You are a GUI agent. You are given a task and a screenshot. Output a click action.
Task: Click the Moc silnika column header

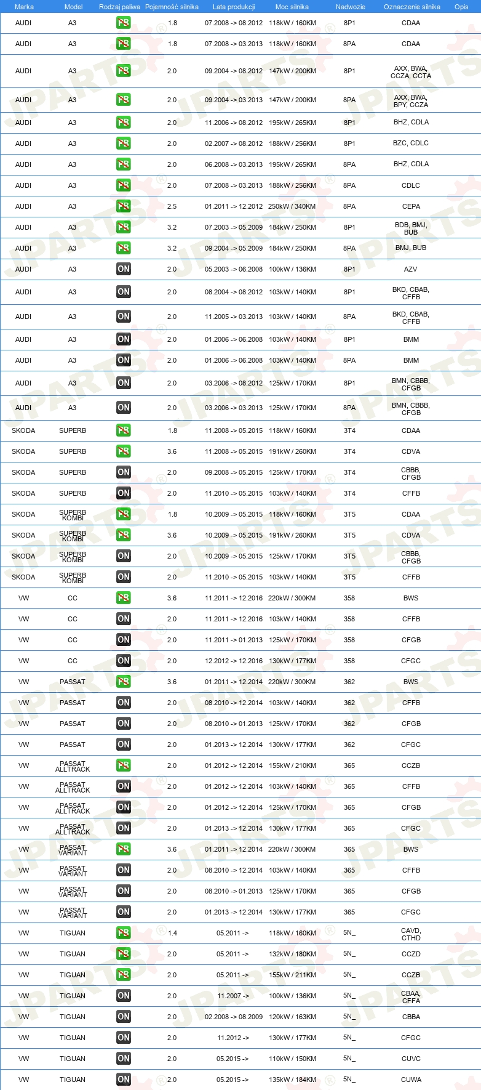(292, 7)
